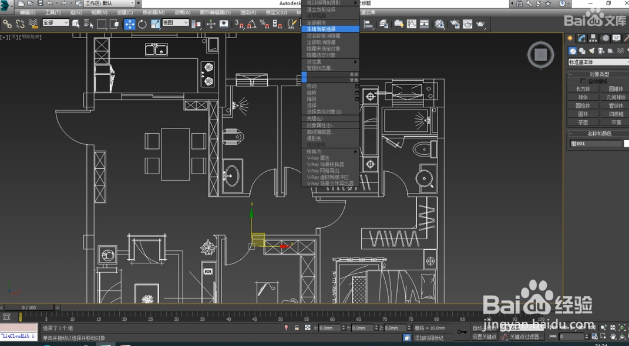The height and width of the screenshot is (346, 629).
Task: Open the 全部 selection filter dropdown
Action: click(x=55, y=23)
